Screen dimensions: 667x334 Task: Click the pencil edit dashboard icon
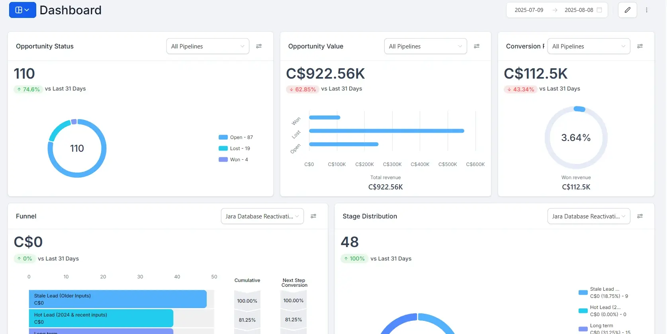click(628, 10)
